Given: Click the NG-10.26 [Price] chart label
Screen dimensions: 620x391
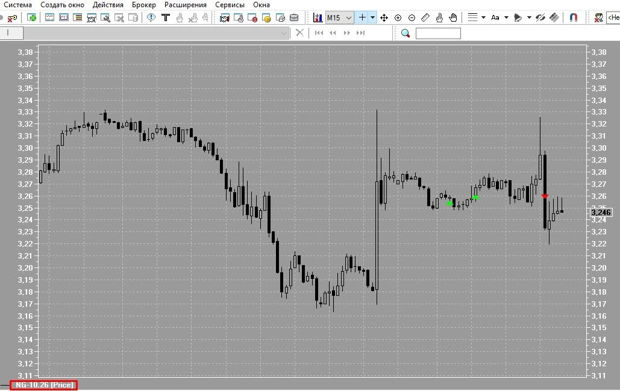Looking at the screenshot, I should (x=44, y=385).
